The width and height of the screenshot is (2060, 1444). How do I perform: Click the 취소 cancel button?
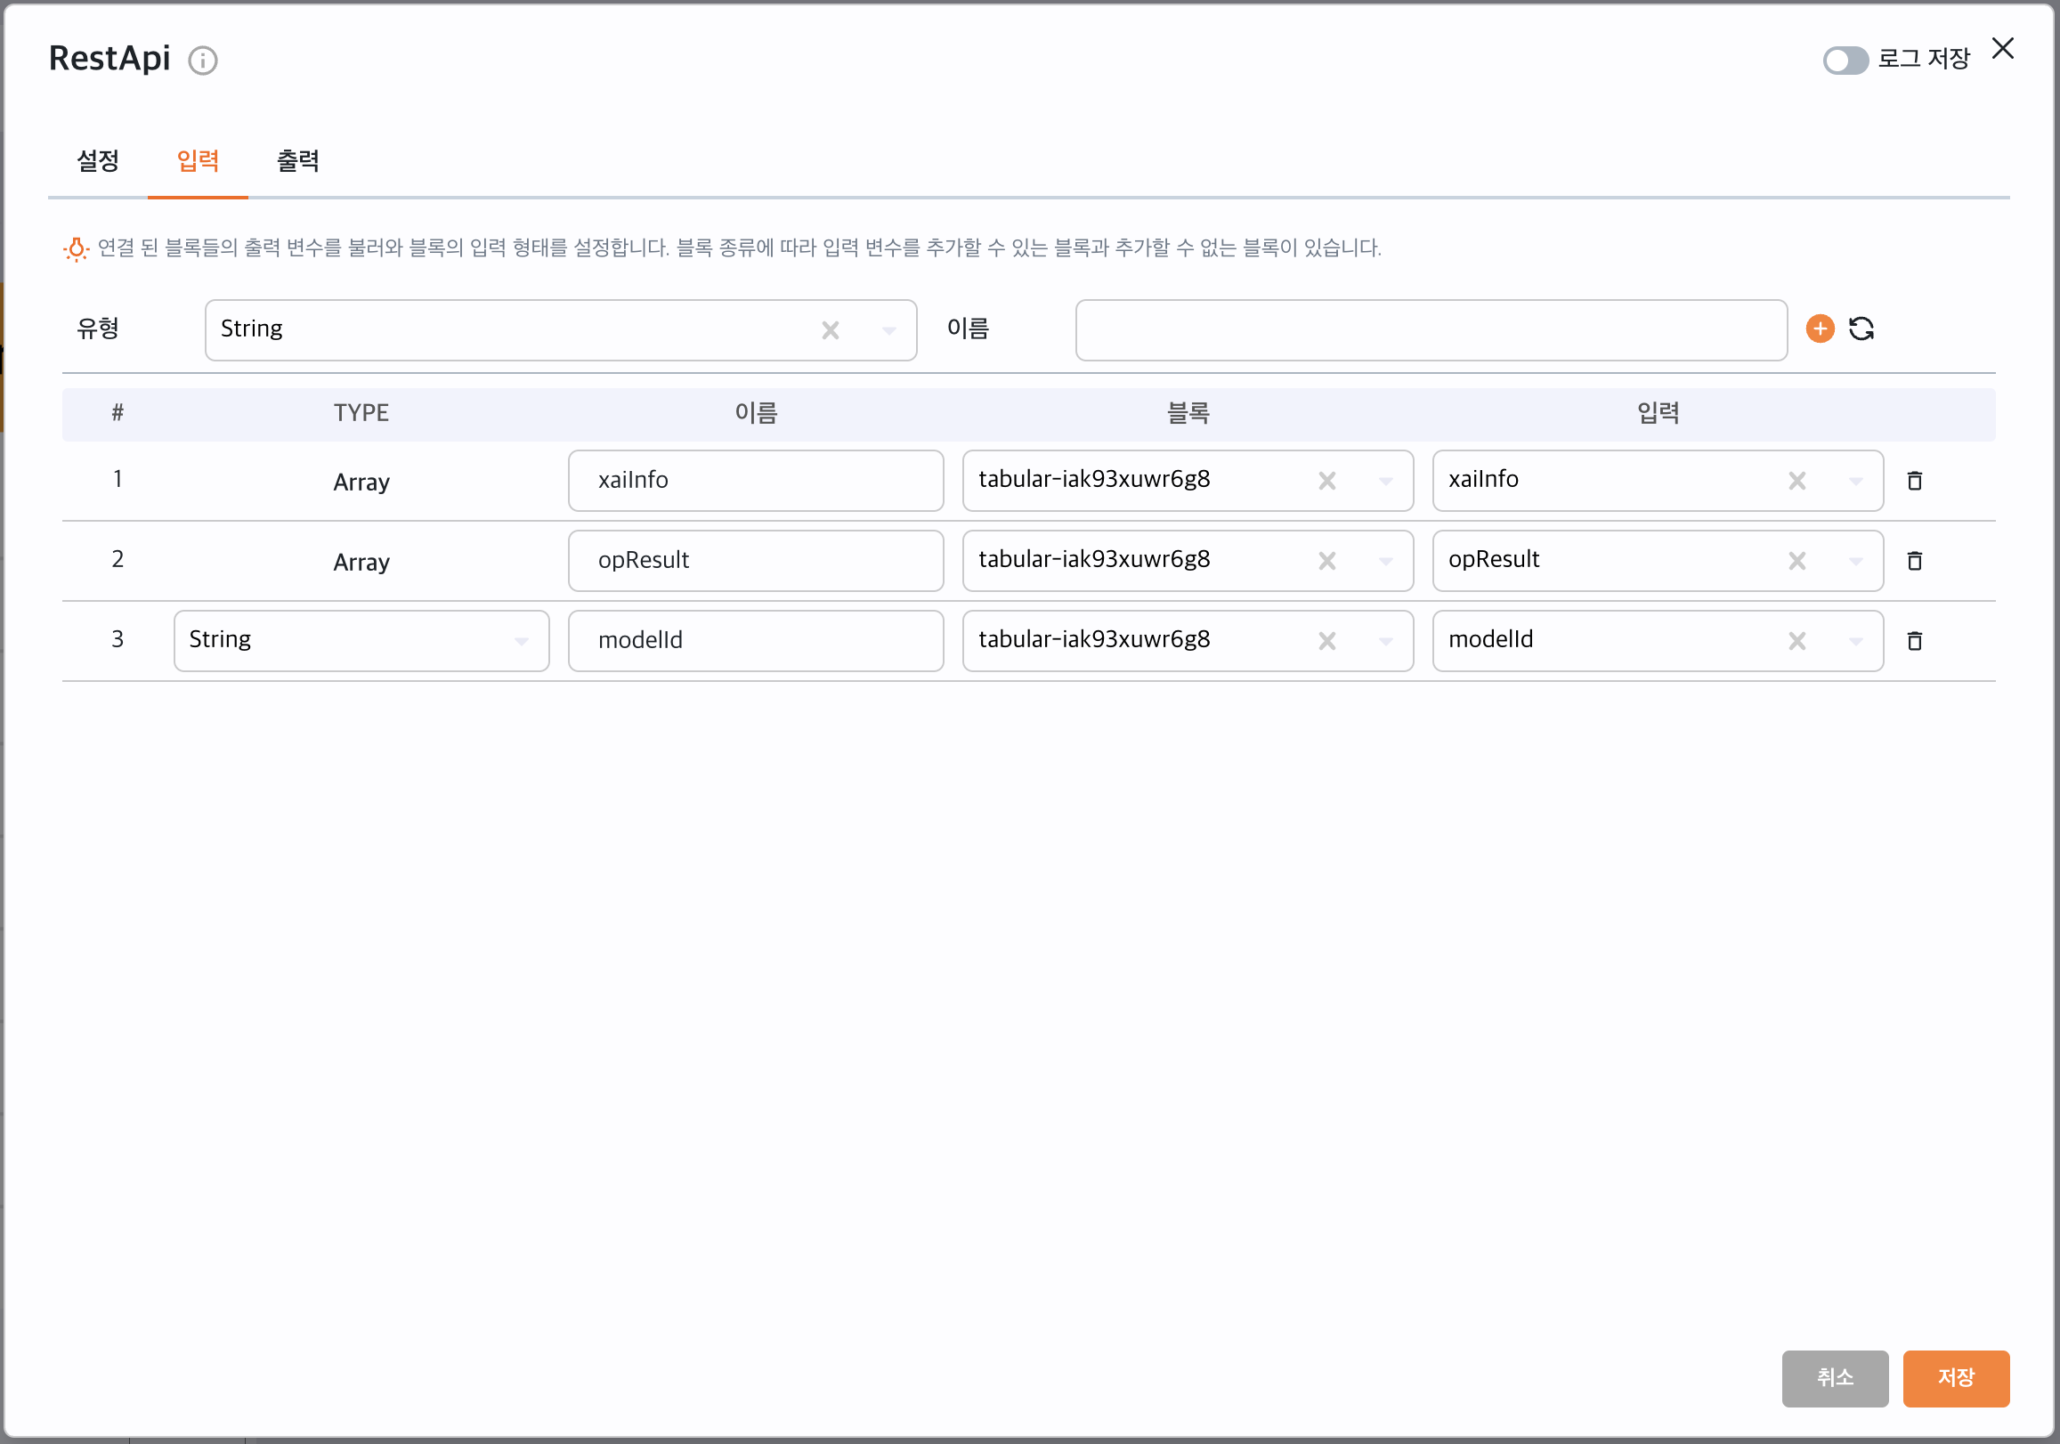click(1834, 1377)
